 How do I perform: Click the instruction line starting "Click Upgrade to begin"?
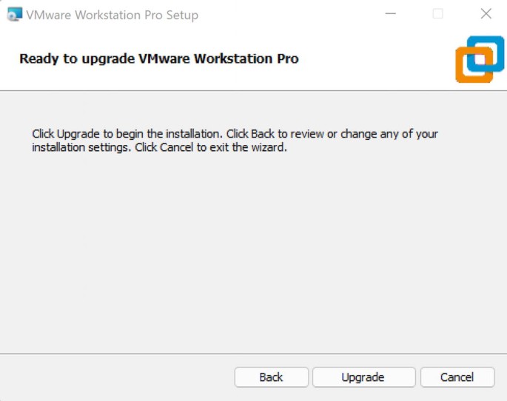(x=235, y=134)
